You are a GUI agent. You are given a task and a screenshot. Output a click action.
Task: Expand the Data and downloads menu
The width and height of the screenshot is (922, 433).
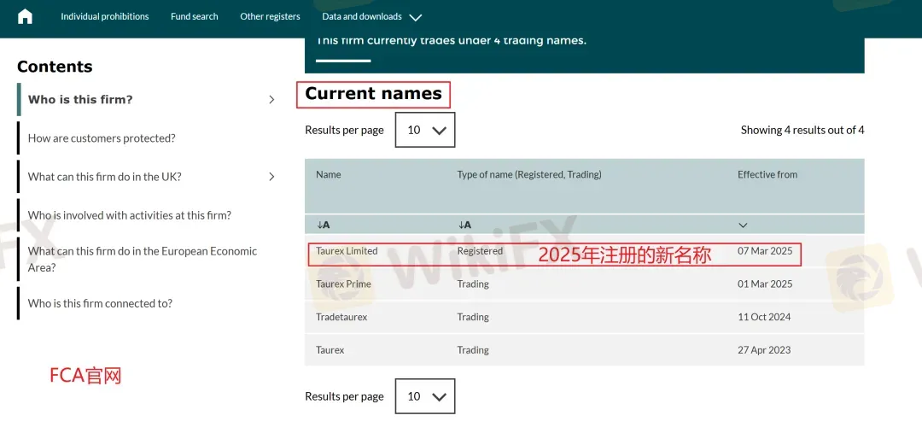click(371, 16)
